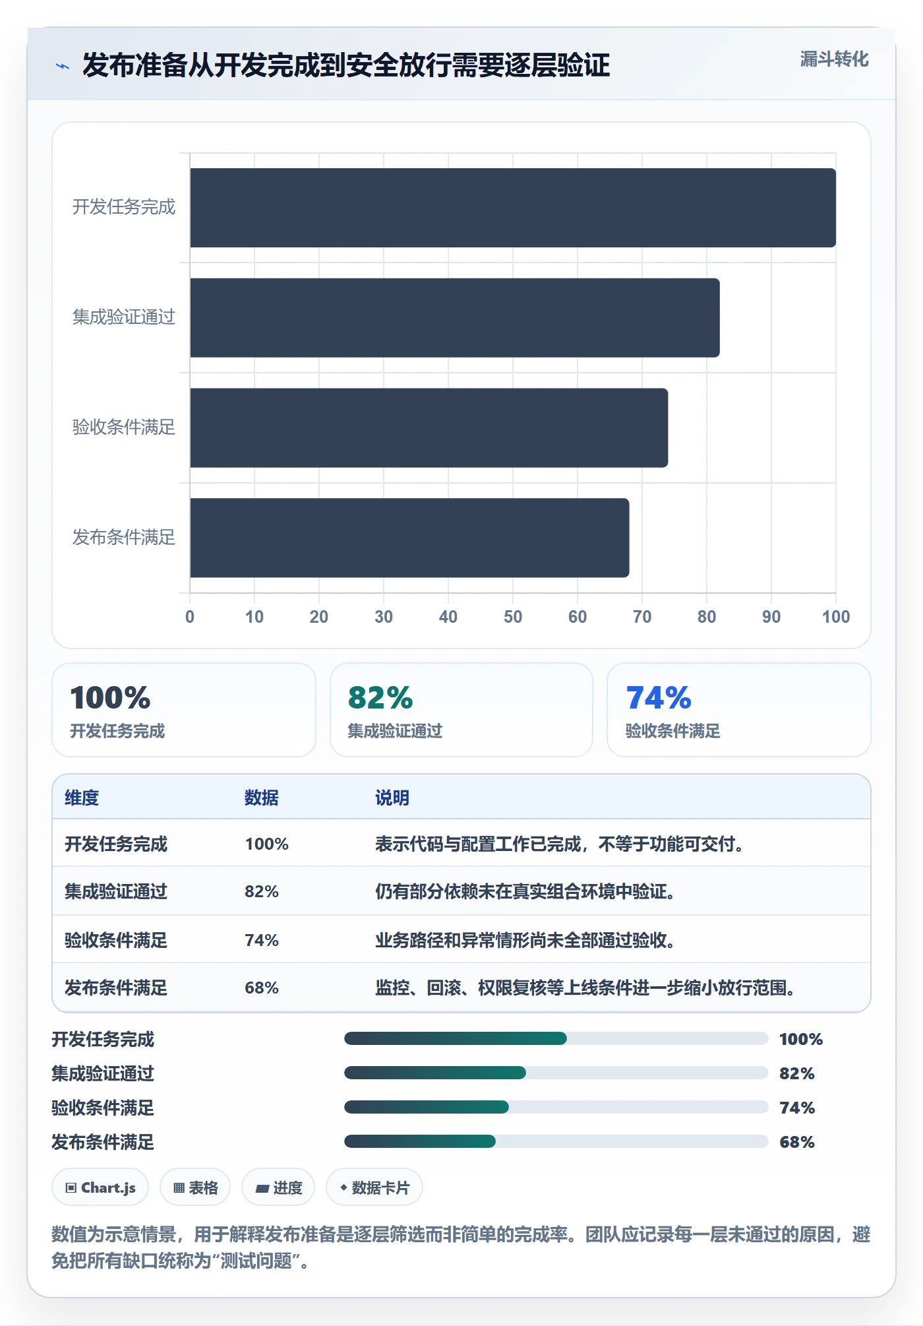Click the 68% label beside progress bar
Image resolution: width=923 pixels, height=1326 pixels.
(797, 1142)
